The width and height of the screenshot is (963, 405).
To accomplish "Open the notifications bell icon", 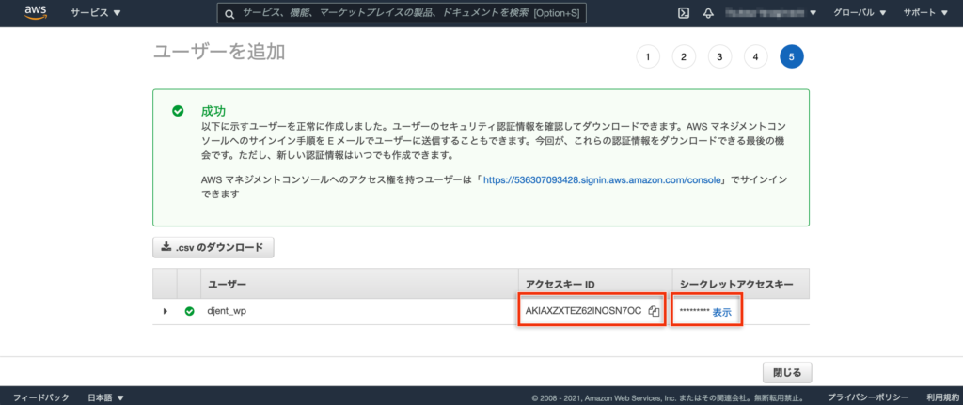I will point(707,13).
